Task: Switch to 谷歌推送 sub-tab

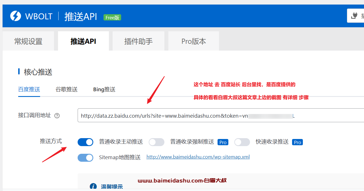Action: point(67,90)
